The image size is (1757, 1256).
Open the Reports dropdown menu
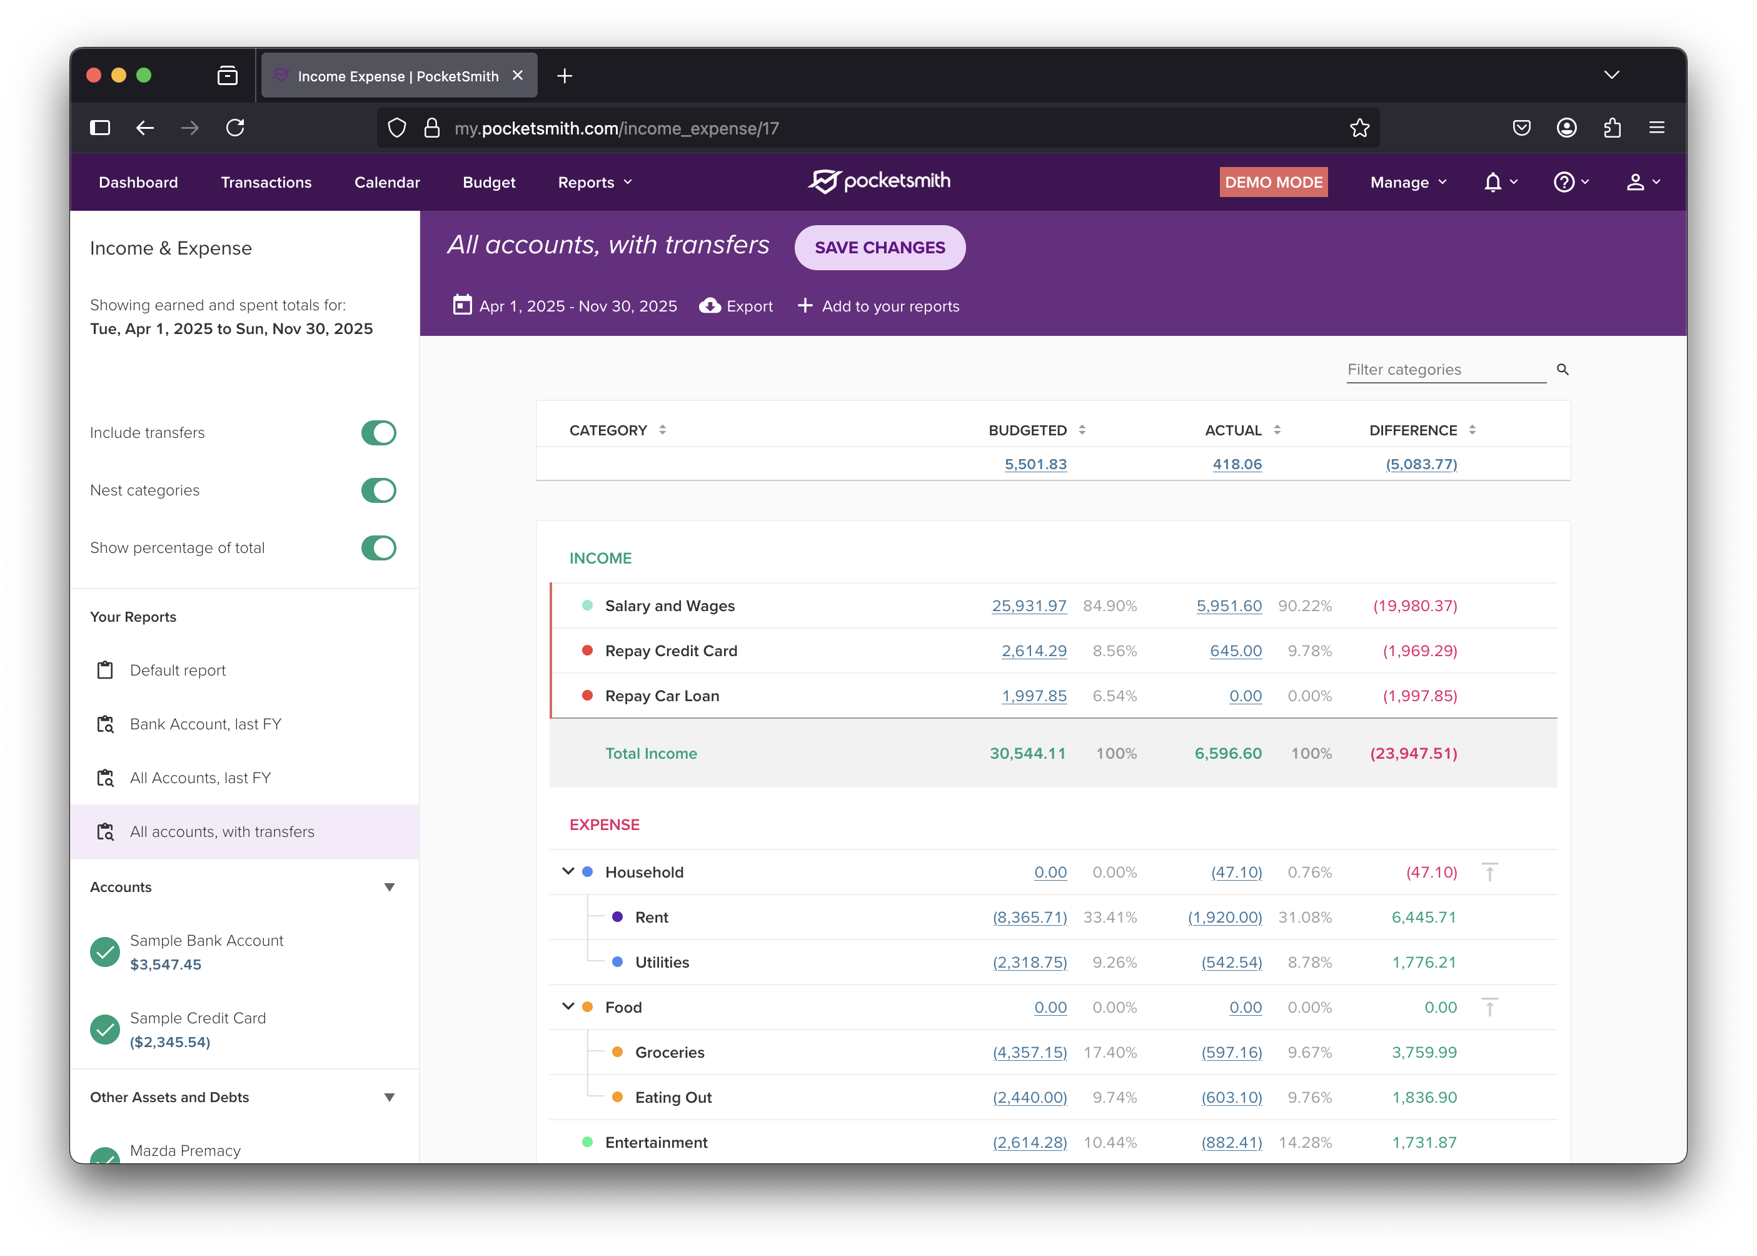click(x=595, y=183)
